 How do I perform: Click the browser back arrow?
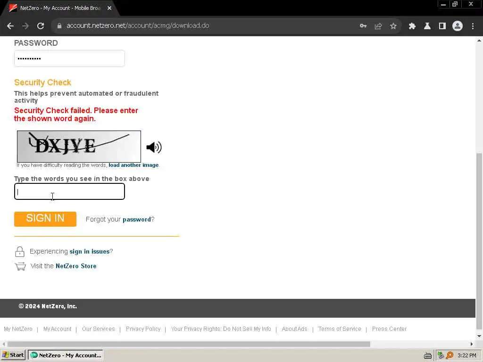coord(10,26)
